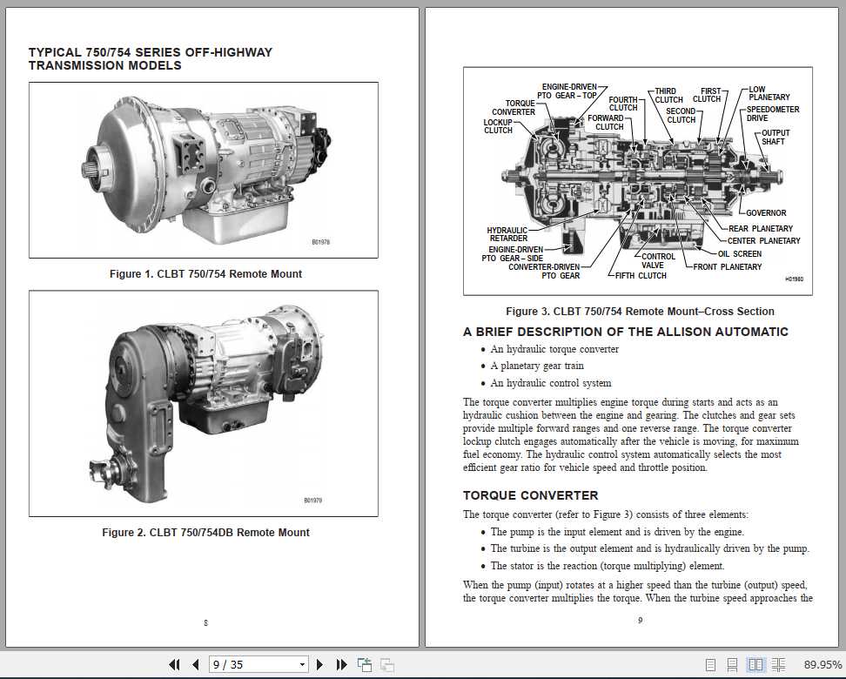This screenshot has height=679, width=846.
Task: Jump to the last page
Action: click(340, 664)
